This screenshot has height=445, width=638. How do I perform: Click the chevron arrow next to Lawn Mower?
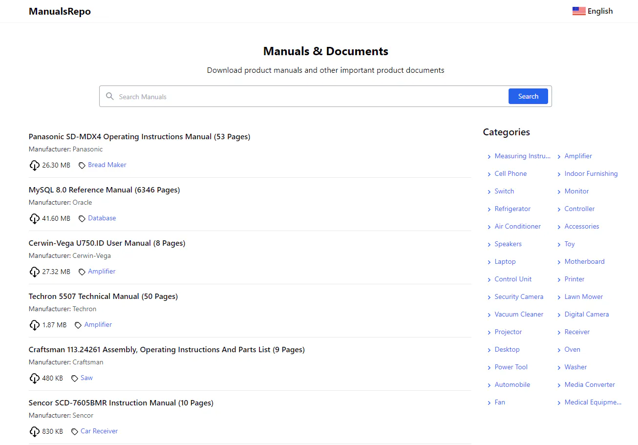(559, 297)
